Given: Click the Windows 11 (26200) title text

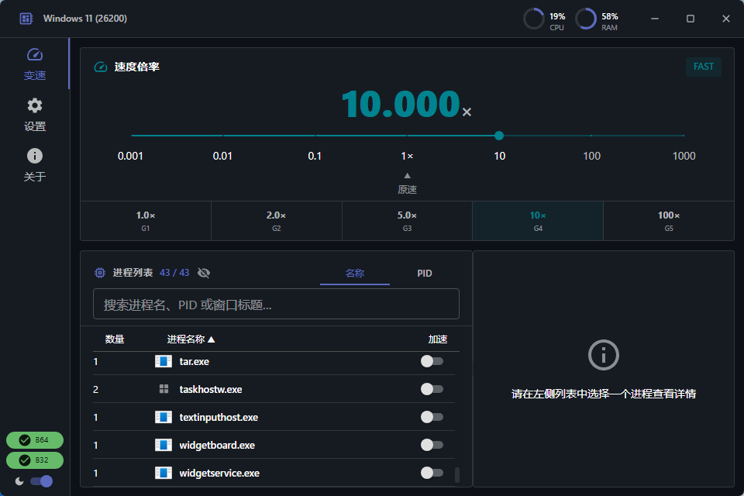Looking at the screenshot, I should [85, 19].
